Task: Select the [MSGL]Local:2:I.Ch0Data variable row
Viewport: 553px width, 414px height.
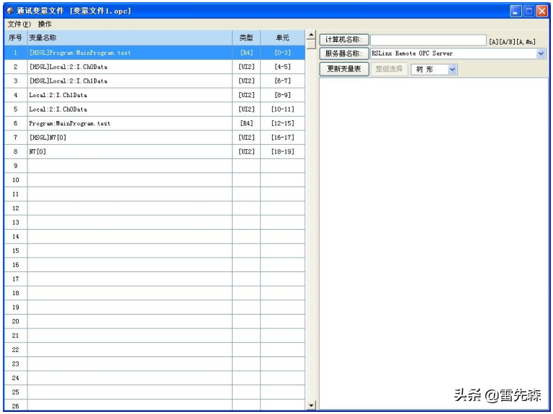Action: [x=130, y=67]
